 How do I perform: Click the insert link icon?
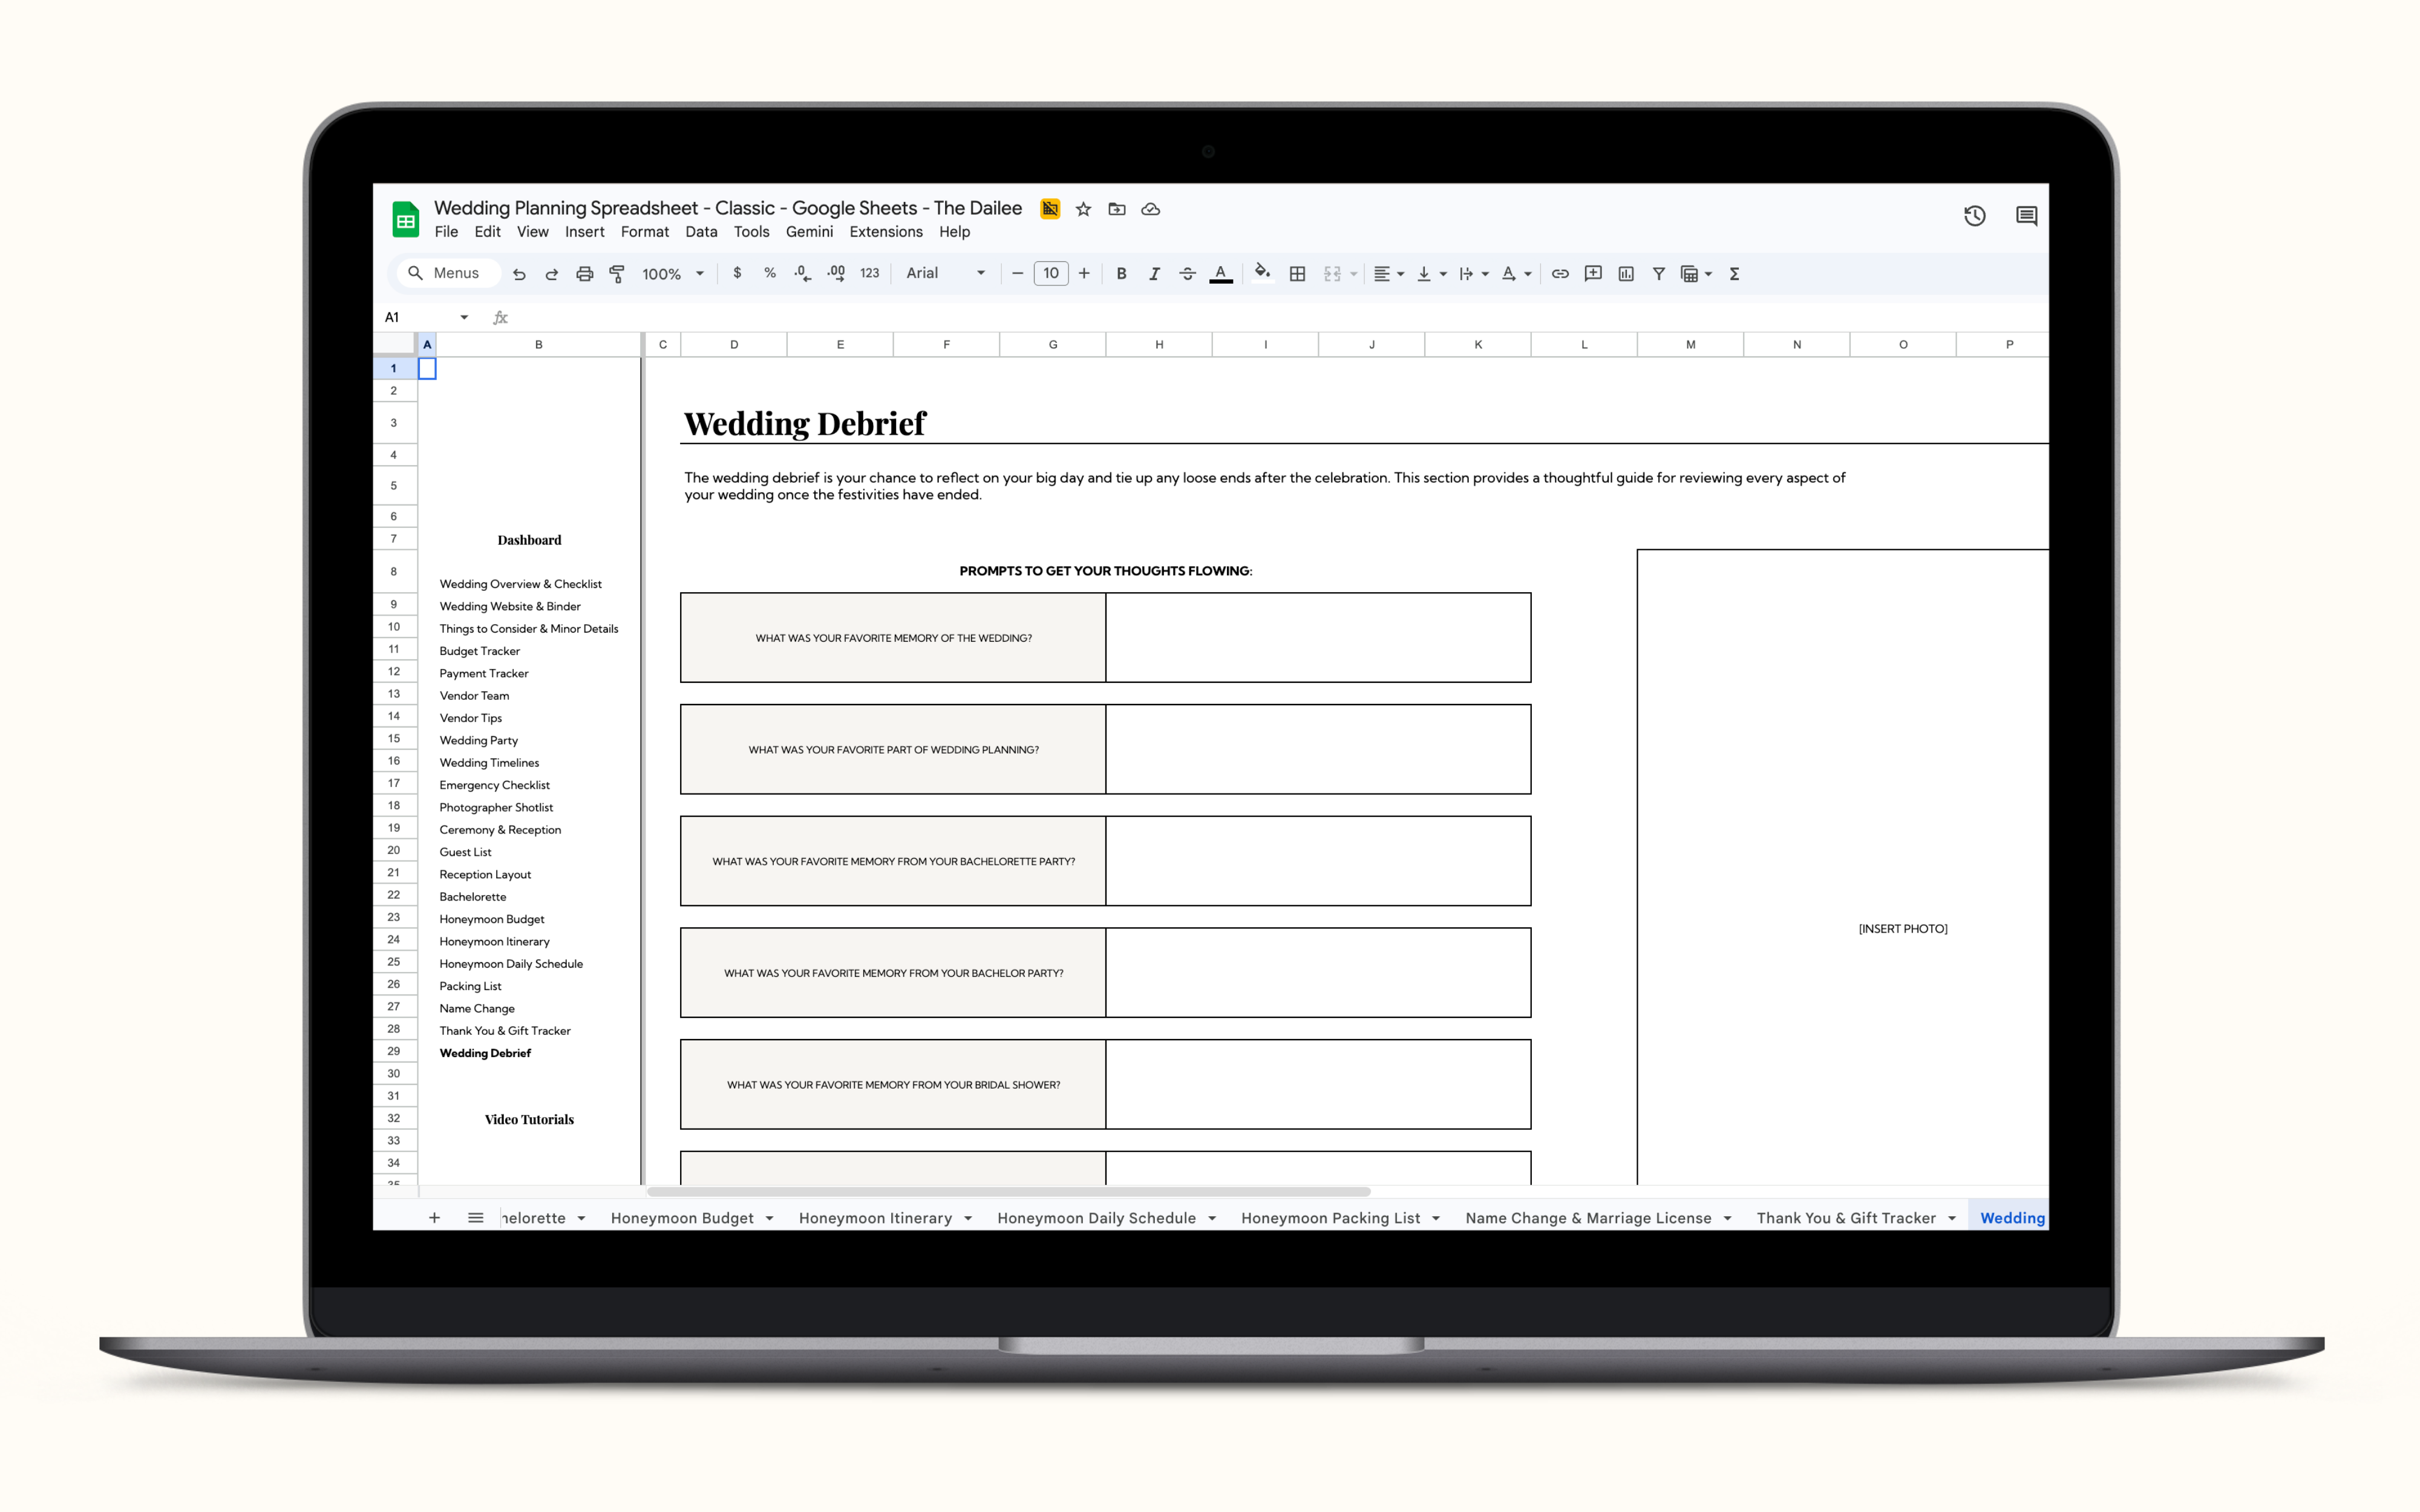[1560, 274]
